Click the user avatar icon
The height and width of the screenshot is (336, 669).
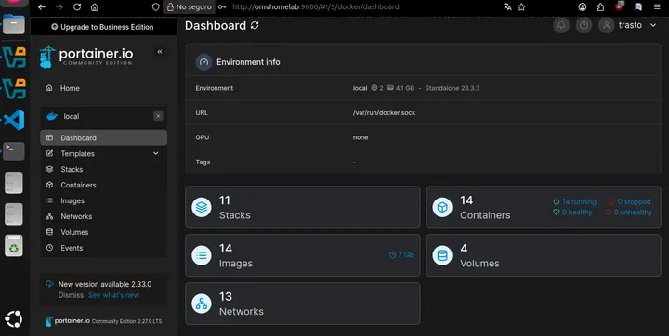[606, 25]
